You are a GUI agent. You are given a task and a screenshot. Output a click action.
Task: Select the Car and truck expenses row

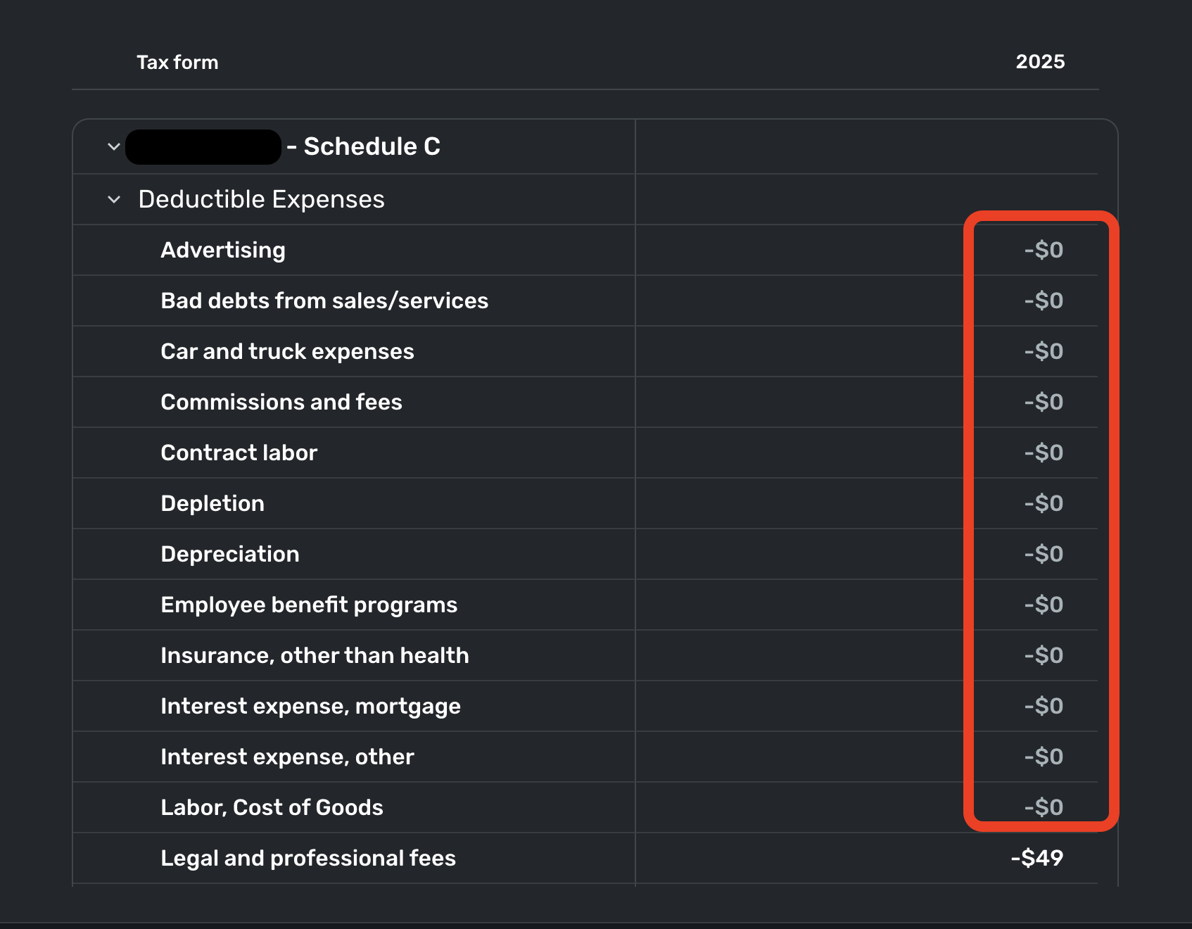pos(287,352)
